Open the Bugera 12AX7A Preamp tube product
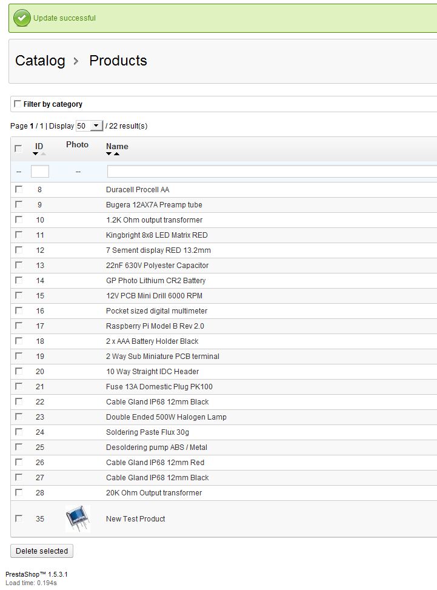The height and width of the screenshot is (590, 437). click(x=154, y=205)
